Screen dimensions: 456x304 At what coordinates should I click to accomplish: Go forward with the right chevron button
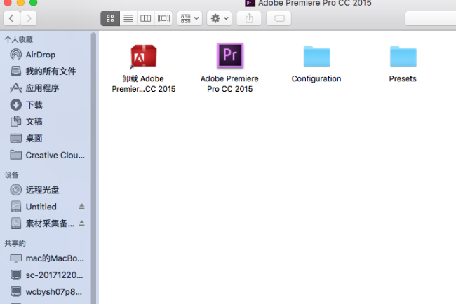coord(29,18)
